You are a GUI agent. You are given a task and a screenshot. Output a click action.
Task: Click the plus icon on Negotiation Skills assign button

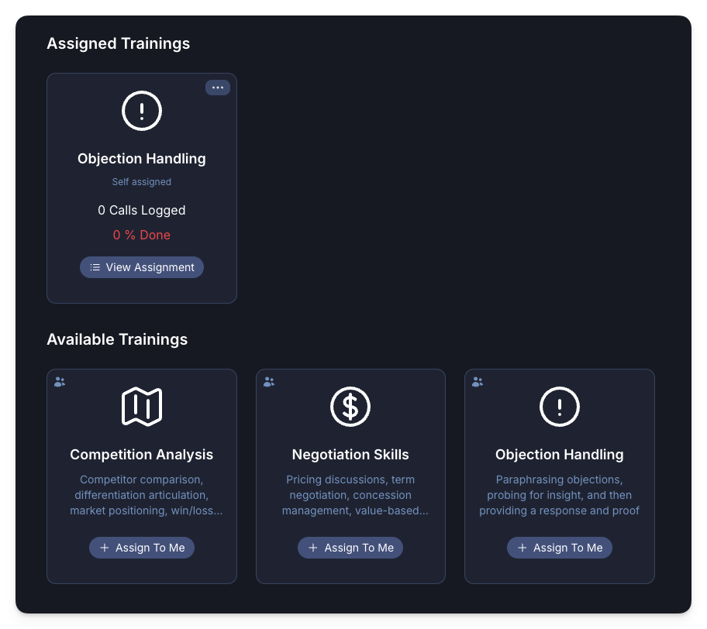(x=312, y=548)
